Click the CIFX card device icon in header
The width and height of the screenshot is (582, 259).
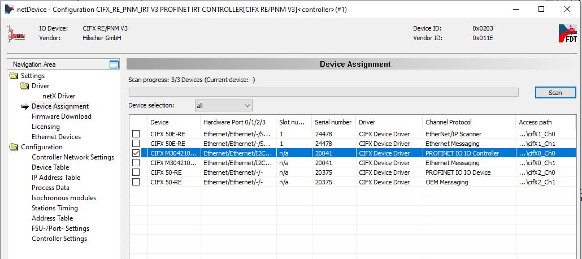pos(16,33)
